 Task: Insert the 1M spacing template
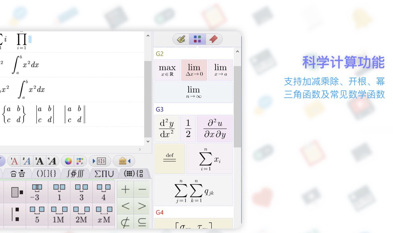pos(59,214)
